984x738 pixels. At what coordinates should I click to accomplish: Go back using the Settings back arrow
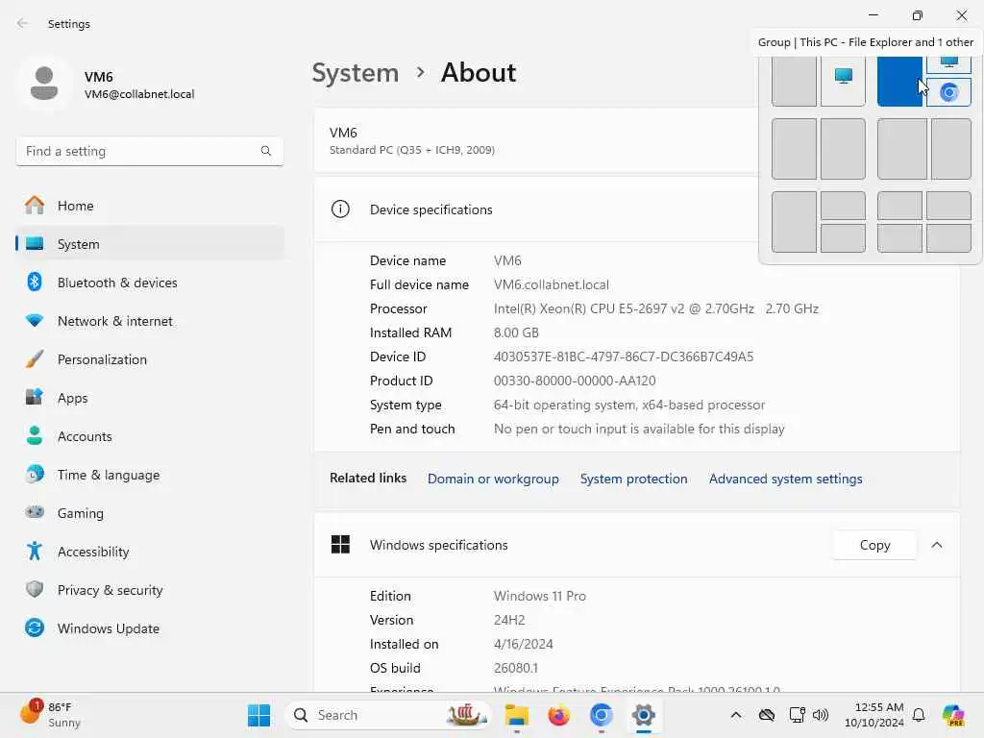tap(23, 23)
